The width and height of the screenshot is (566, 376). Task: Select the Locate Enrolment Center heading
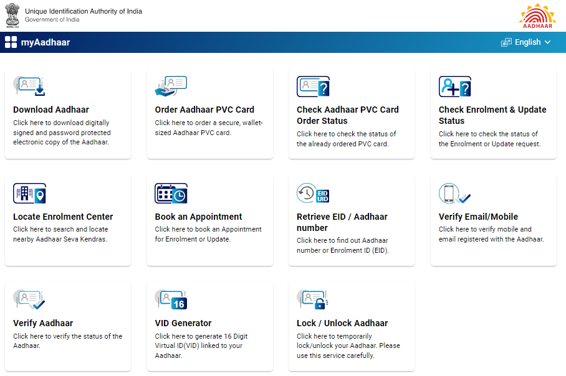63,217
